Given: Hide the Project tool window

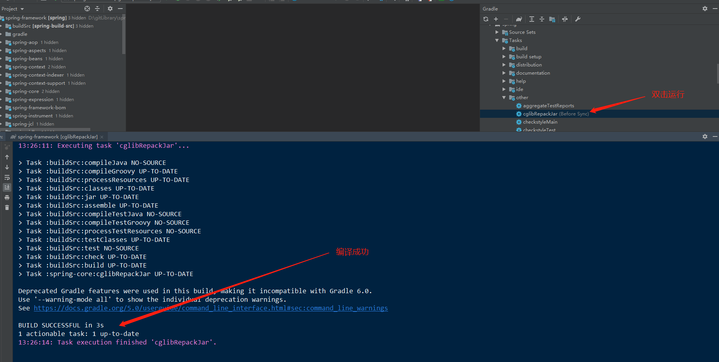Looking at the screenshot, I should point(120,9).
